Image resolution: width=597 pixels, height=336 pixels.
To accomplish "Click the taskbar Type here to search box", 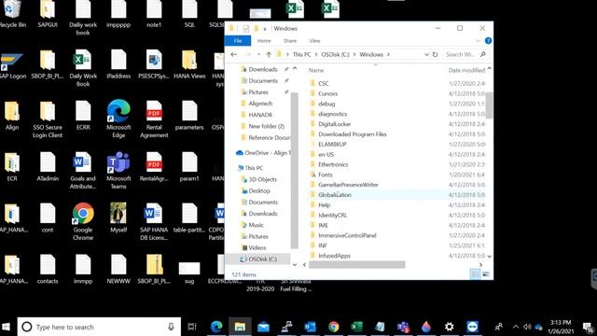I will (x=99, y=327).
